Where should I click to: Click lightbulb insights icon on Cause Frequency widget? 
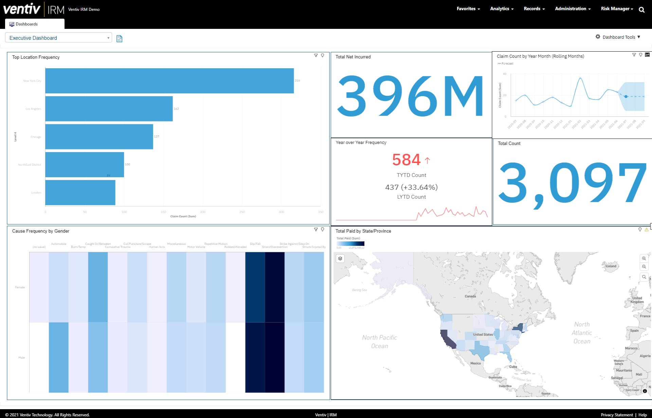323,230
